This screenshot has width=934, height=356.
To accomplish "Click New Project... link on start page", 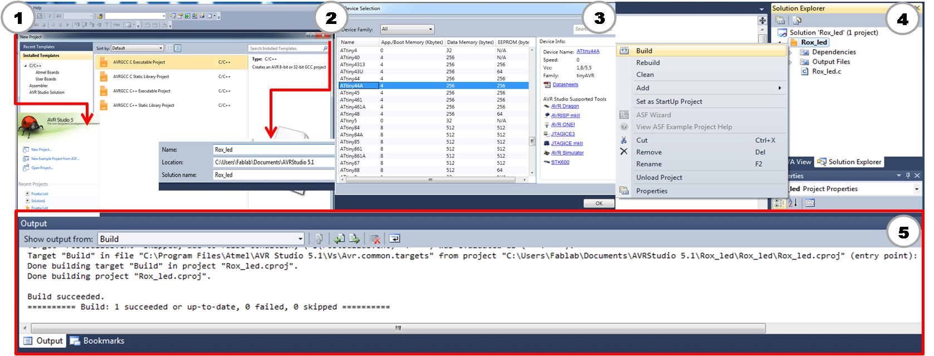I will (41, 150).
